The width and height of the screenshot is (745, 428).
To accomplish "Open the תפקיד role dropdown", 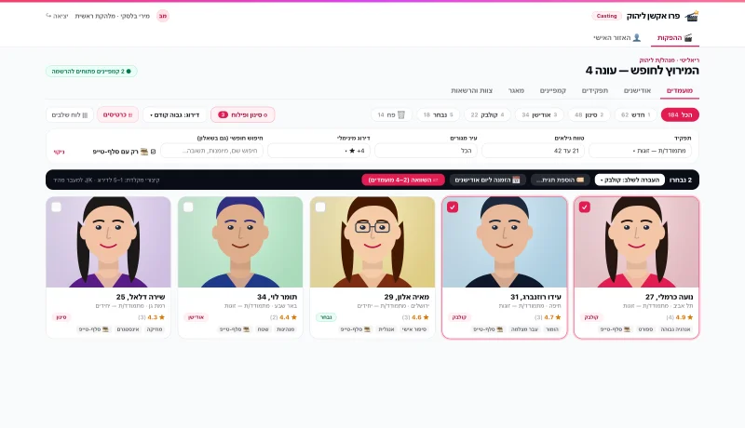I will 640,151.
